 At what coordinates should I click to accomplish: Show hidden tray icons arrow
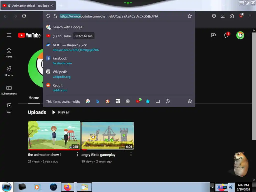pyautogui.click(x=212, y=187)
